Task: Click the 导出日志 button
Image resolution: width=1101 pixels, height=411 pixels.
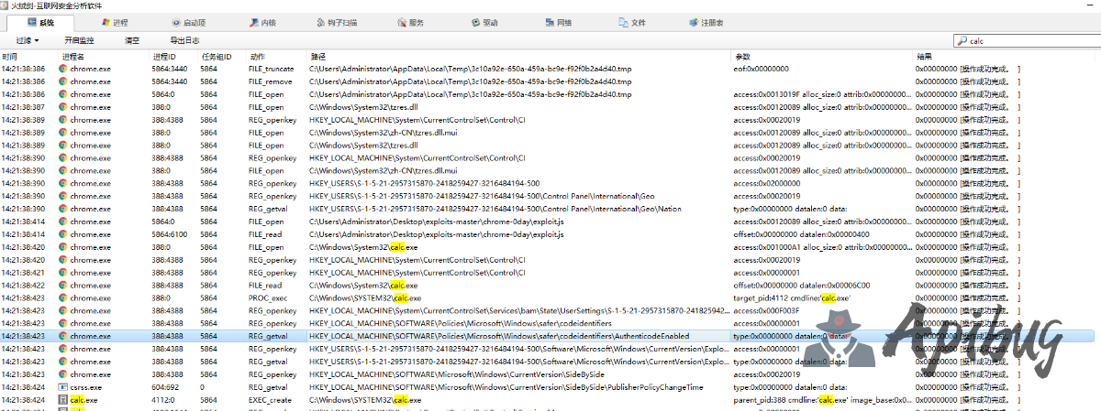Action: [x=184, y=40]
